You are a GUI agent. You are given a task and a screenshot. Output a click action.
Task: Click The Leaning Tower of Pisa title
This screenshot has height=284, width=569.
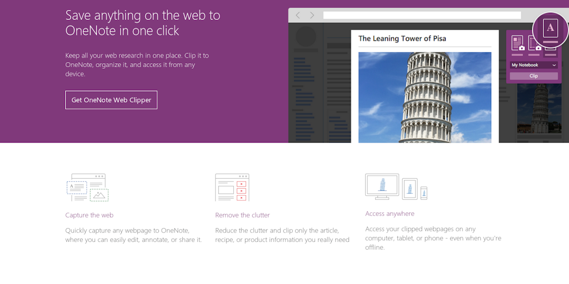402,38
